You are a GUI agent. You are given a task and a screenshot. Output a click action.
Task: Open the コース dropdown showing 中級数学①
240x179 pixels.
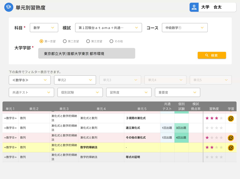pos(185,28)
